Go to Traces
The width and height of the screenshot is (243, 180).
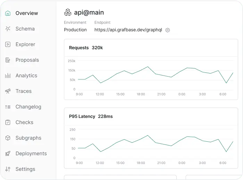click(x=24, y=91)
